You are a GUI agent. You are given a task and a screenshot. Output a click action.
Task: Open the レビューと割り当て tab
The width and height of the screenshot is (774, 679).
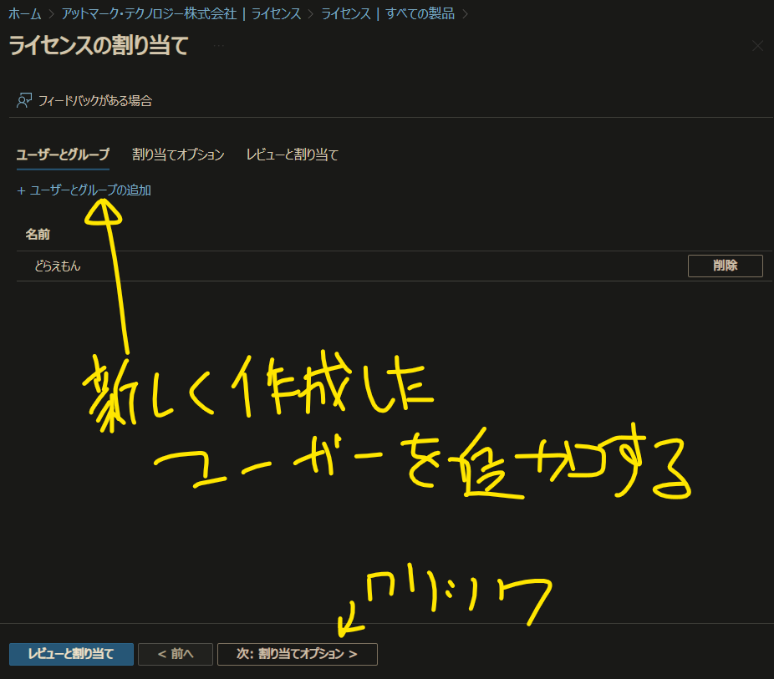(x=291, y=155)
